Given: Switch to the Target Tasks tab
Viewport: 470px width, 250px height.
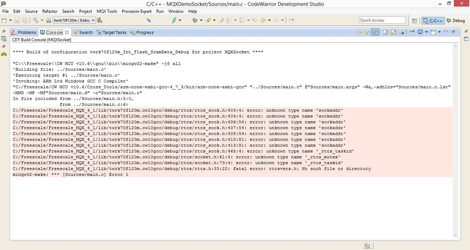Looking at the screenshot, I should pyautogui.click(x=112, y=32).
